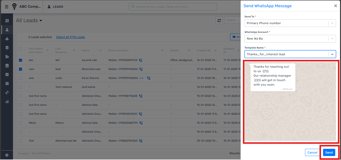Expand the All Leads view dropdown
This screenshot has width=341, height=160.
pos(41,21)
